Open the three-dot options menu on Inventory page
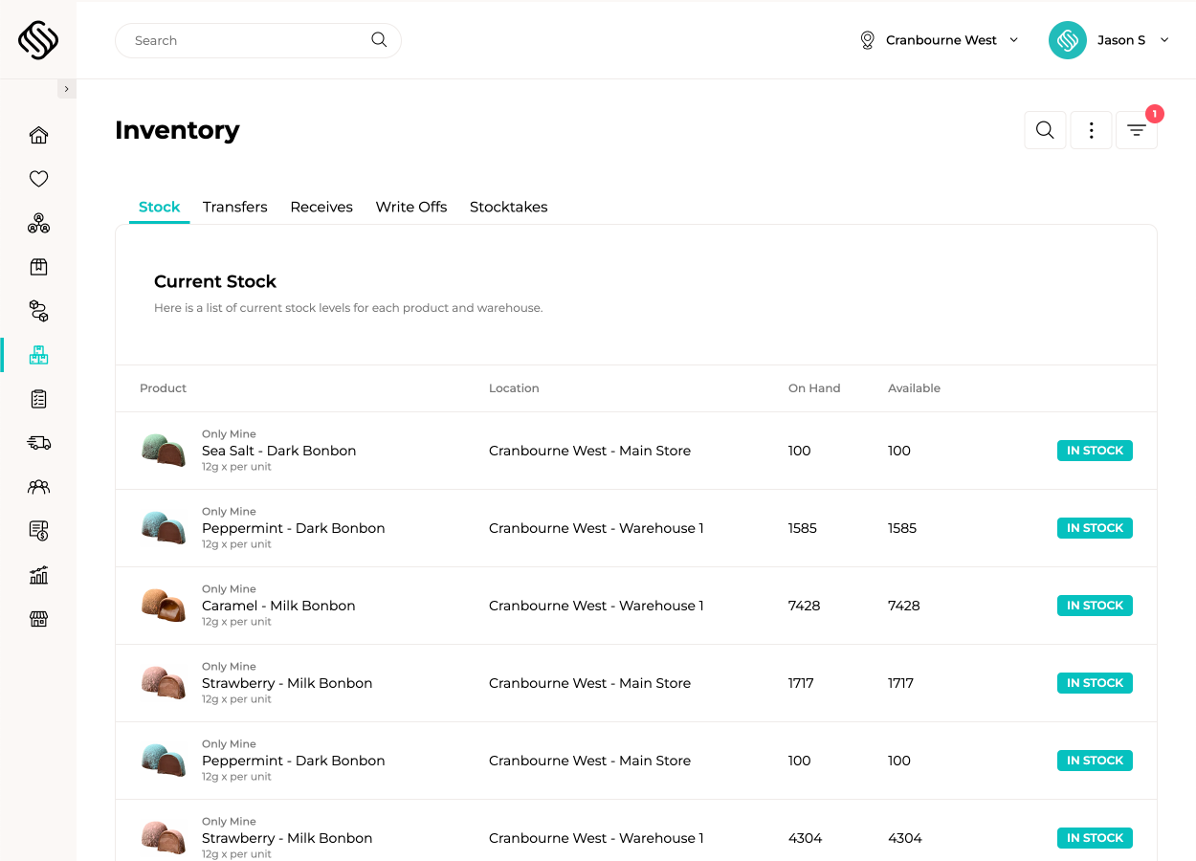 point(1091,130)
